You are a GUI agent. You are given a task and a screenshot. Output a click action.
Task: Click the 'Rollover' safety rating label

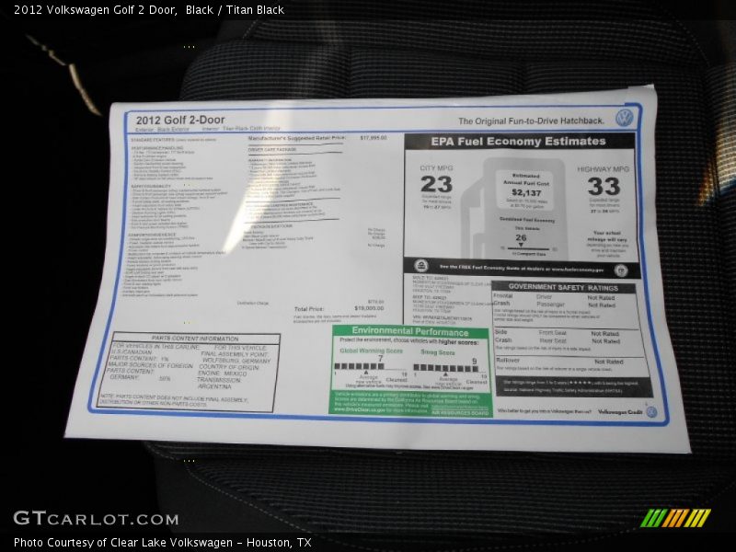(508, 360)
